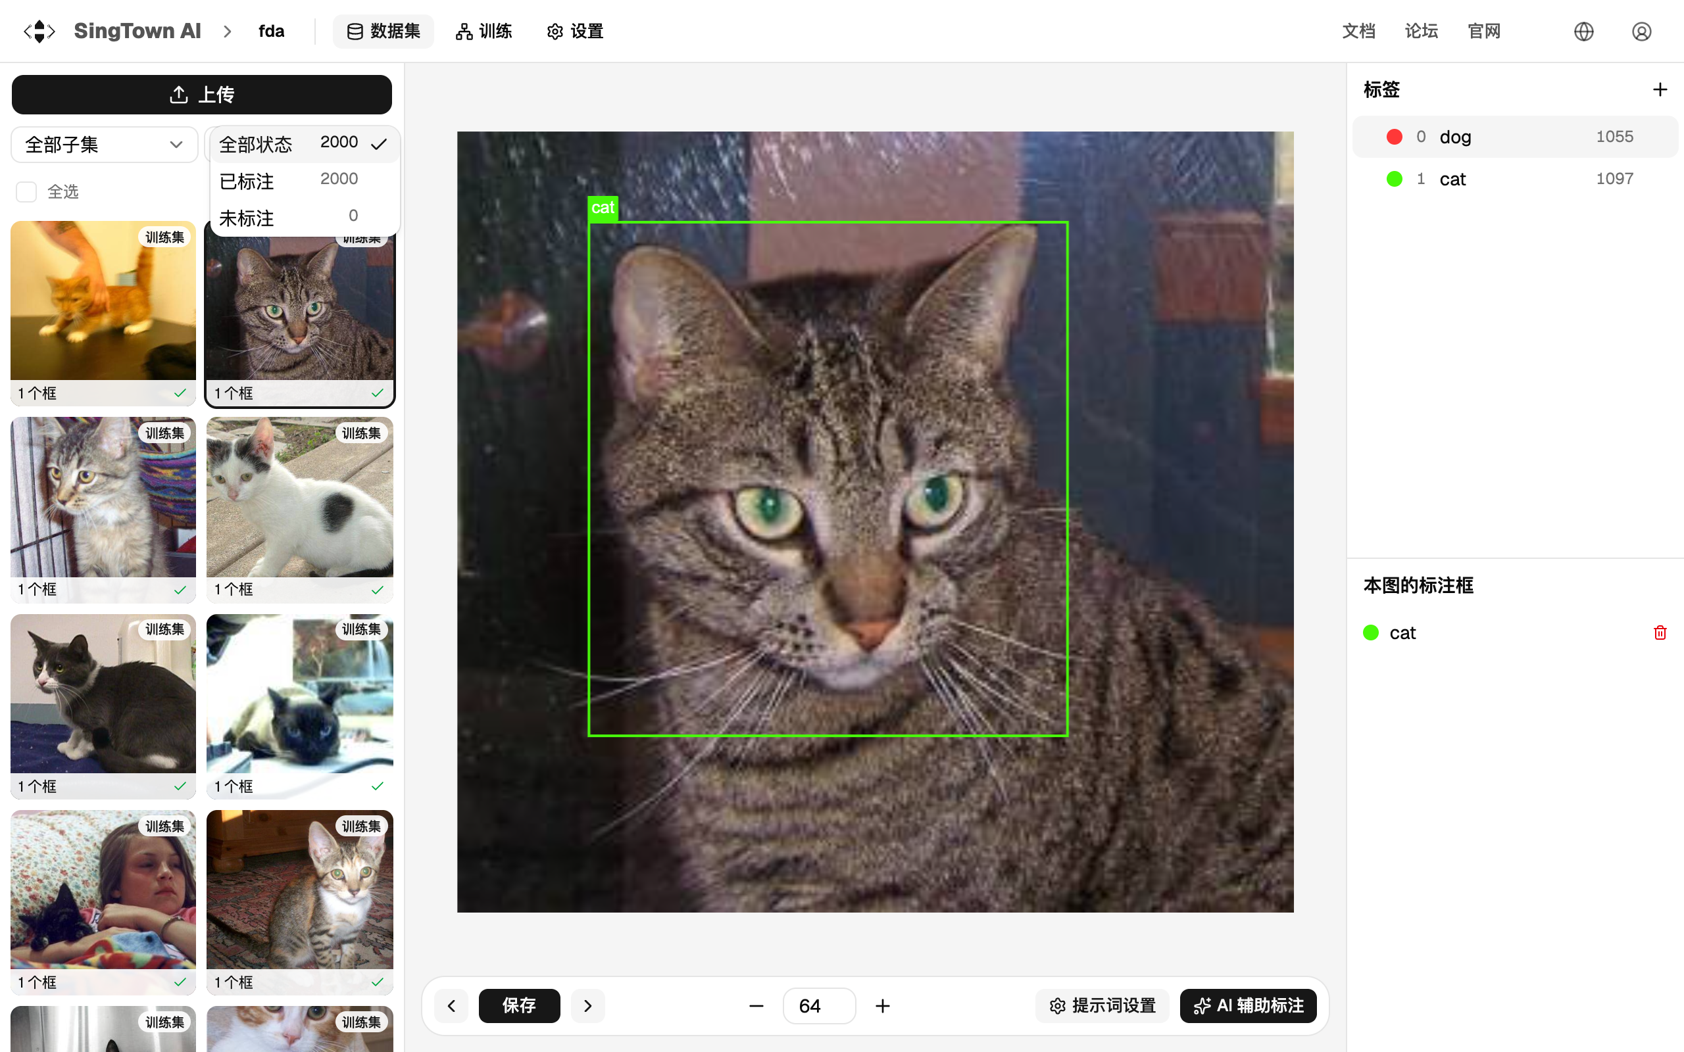The height and width of the screenshot is (1052, 1684).
Task: Open the 数据集 tab
Action: point(384,32)
